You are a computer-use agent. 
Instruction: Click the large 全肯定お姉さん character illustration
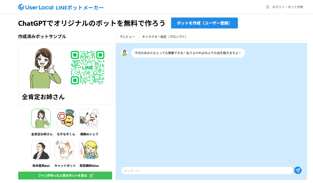45,68
